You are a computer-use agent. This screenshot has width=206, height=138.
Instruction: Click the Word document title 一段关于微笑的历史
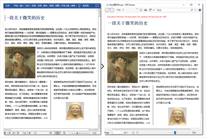25,18
